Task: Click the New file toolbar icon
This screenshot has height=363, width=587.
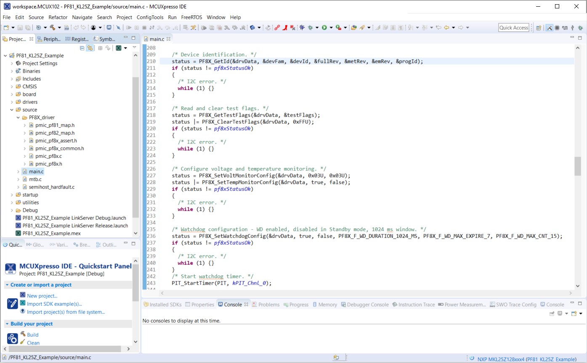Action: click(7, 28)
